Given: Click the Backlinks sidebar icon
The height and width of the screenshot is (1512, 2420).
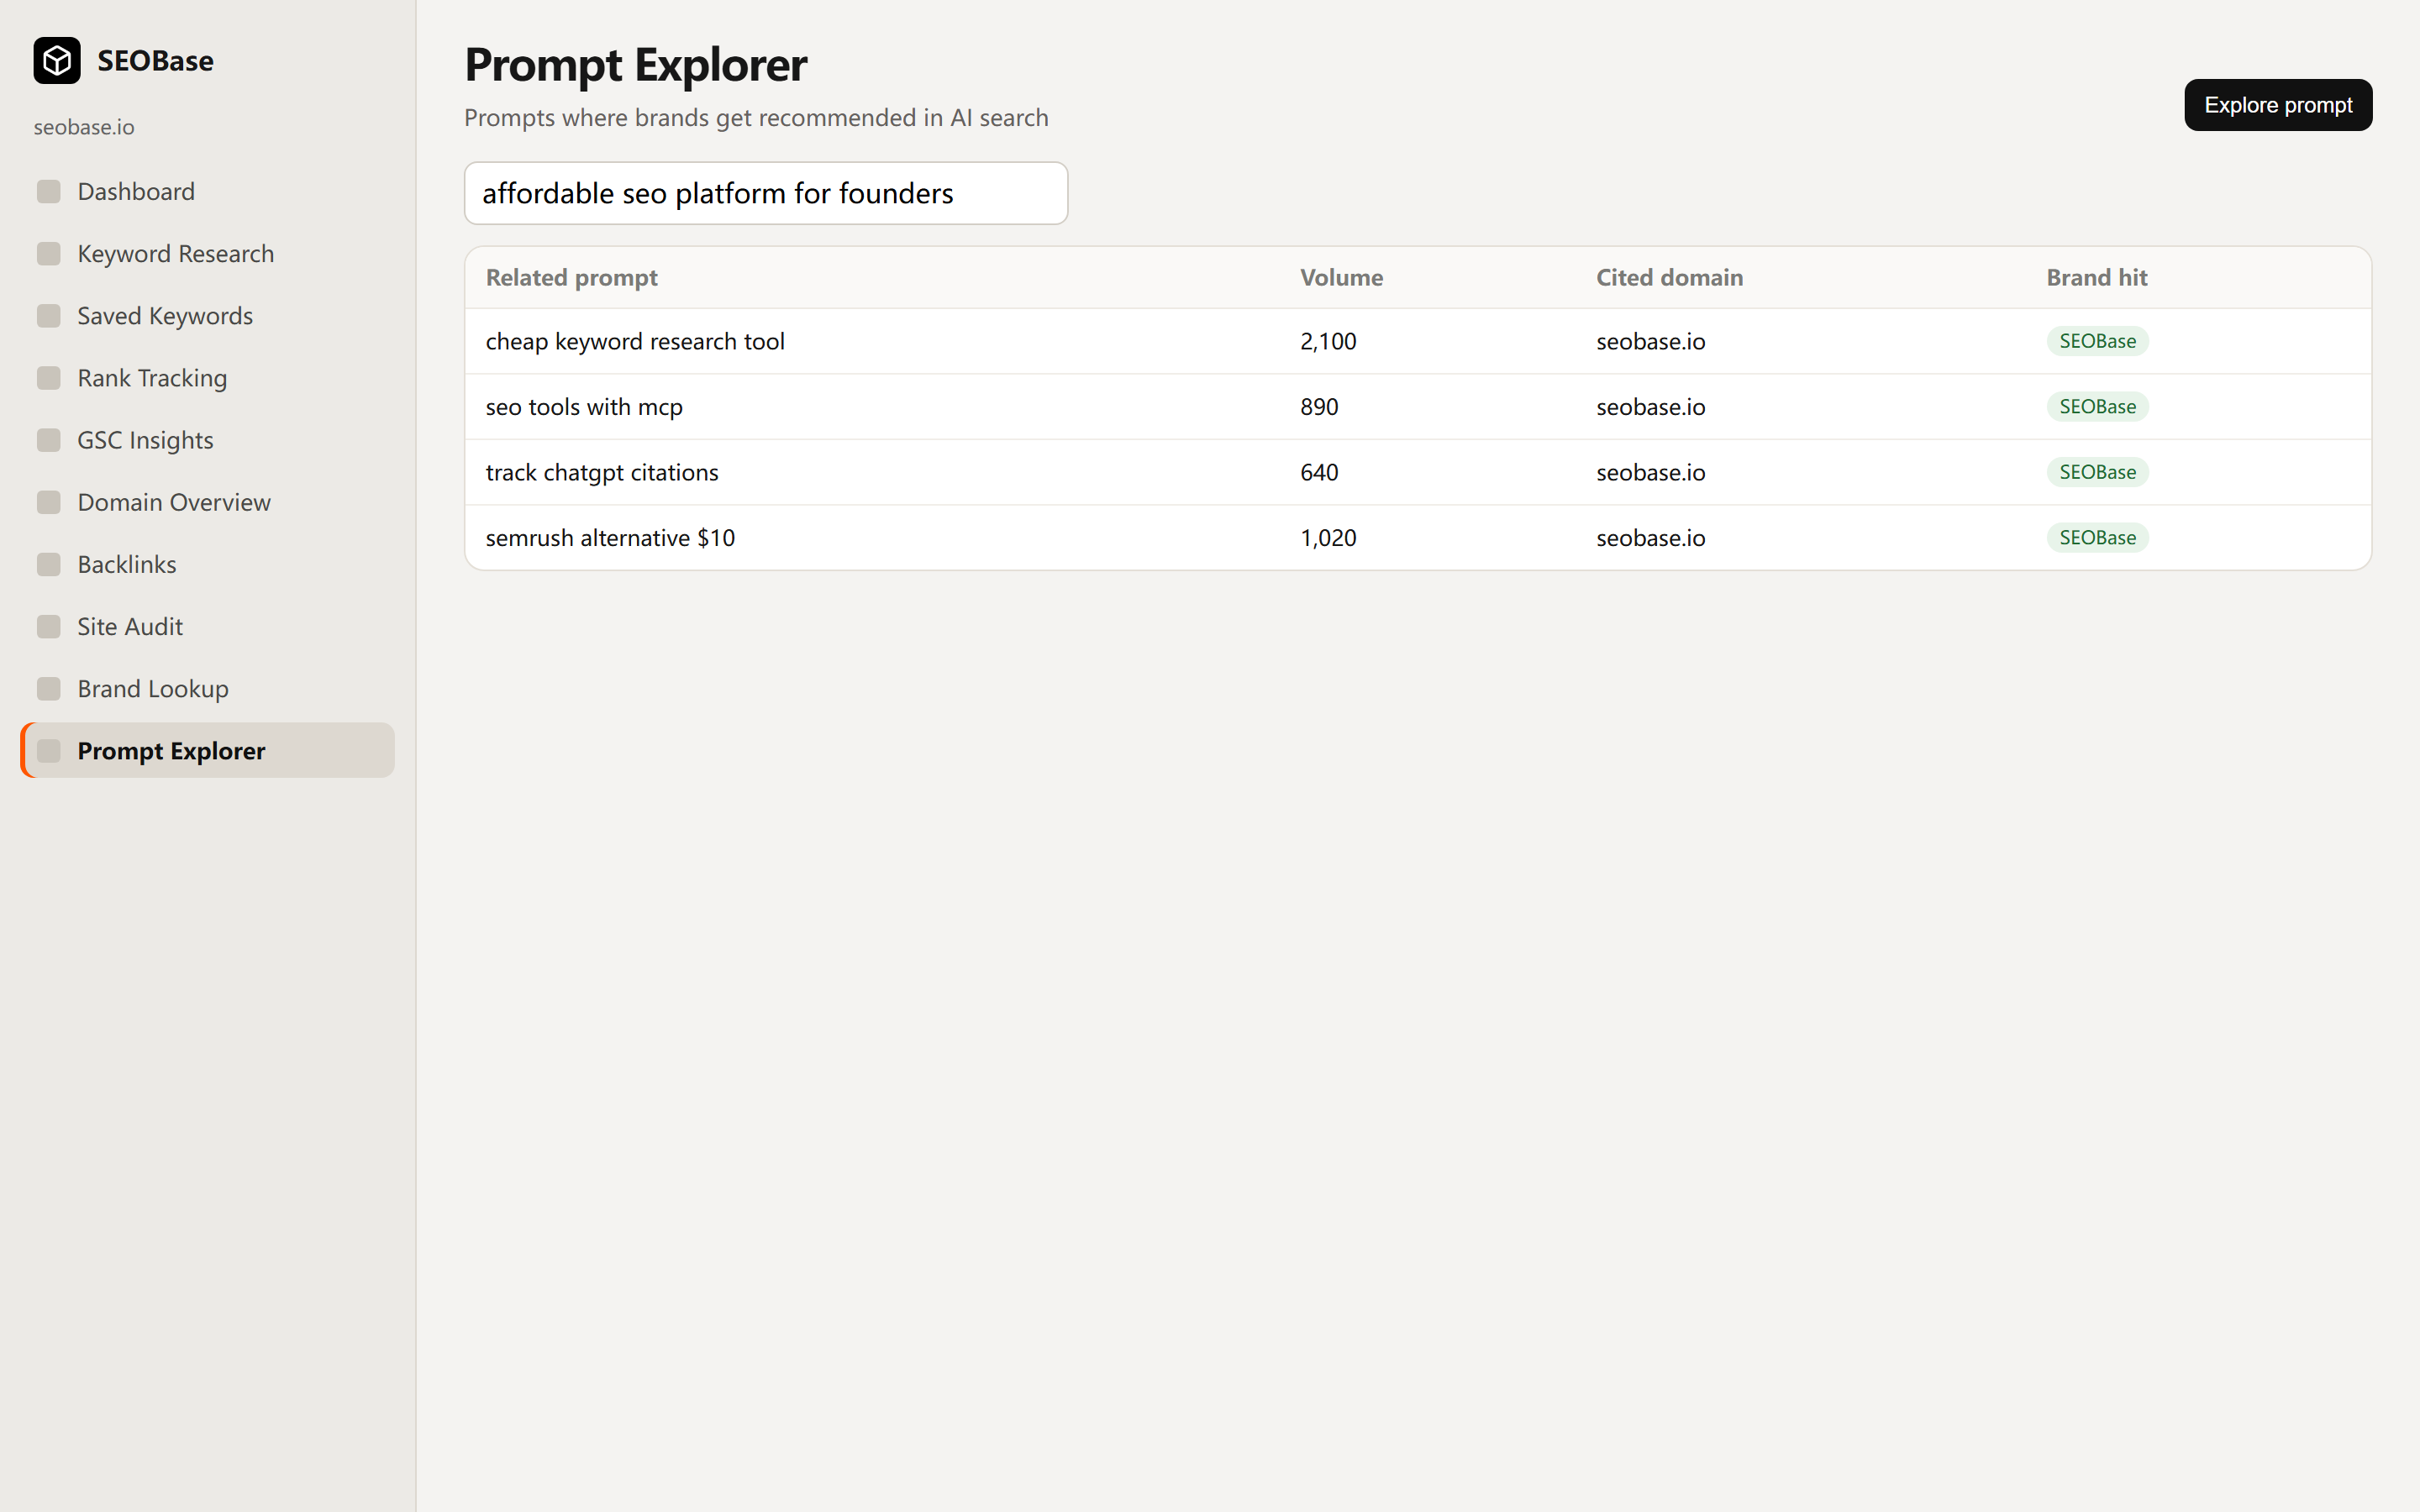Looking at the screenshot, I should [x=48, y=564].
